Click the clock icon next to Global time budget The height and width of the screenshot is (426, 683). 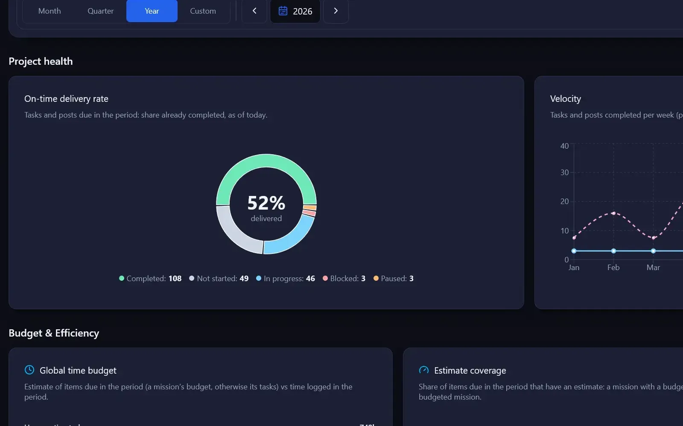(x=29, y=370)
